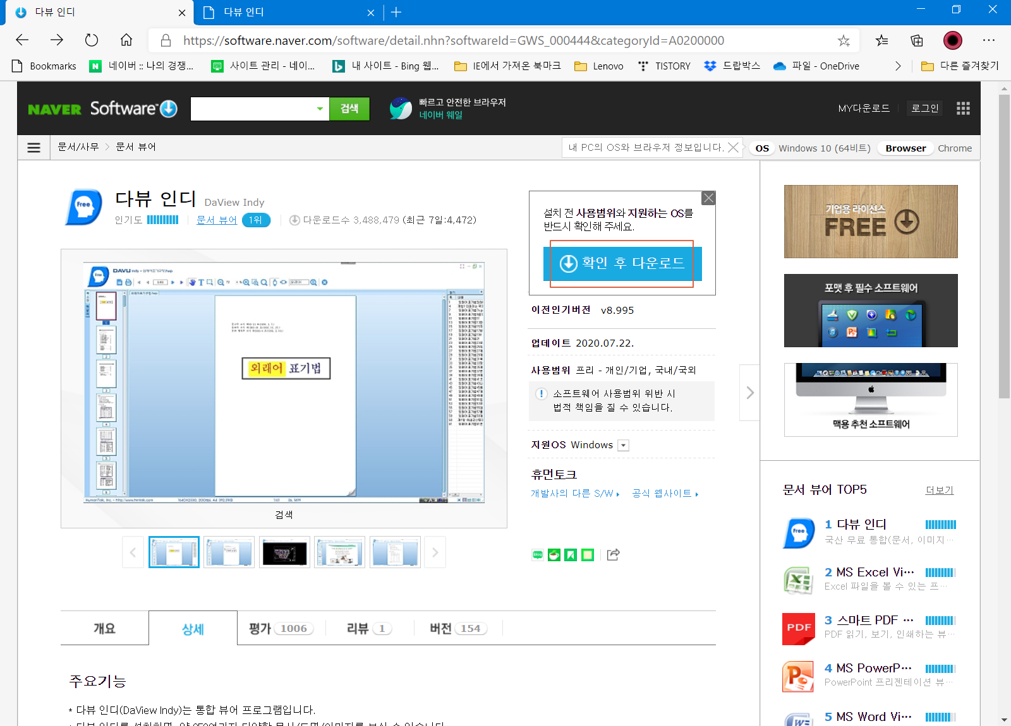The width and height of the screenshot is (1011, 726).
Task: Open 네이버 웨일 browser promo
Action: [x=447, y=109]
